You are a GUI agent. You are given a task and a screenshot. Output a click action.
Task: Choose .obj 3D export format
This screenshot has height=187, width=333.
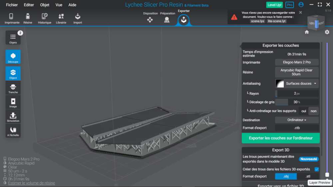click(x=286, y=176)
